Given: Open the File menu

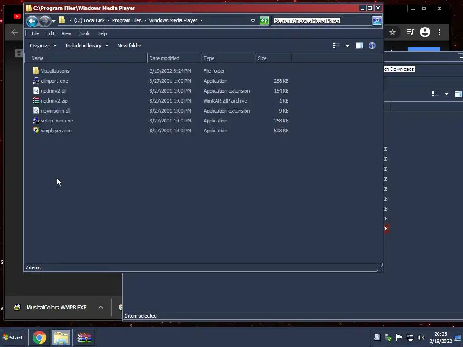Looking at the screenshot, I should tap(35, 33).
